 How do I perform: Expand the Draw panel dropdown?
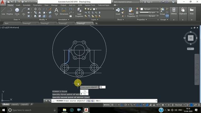tap(17, 19)
